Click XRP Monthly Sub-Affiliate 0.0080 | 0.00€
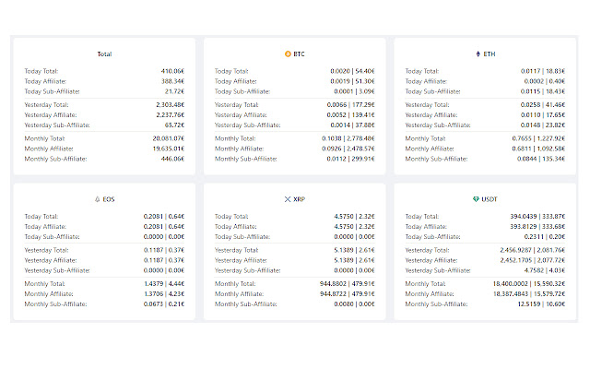The width and height of the screenshot is (590, 369). 354,304
